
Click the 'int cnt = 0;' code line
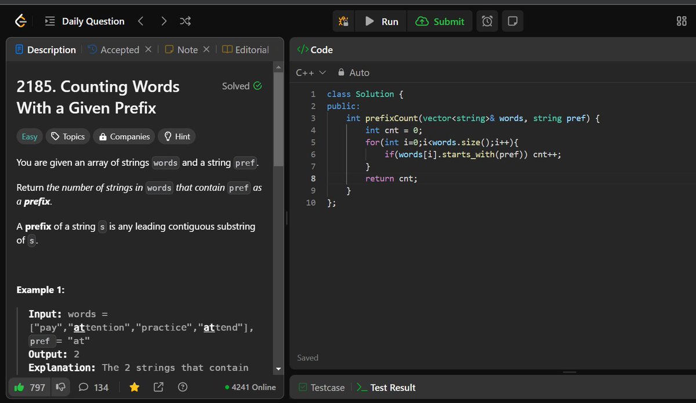pyautogui.click(x=394, y=130)
